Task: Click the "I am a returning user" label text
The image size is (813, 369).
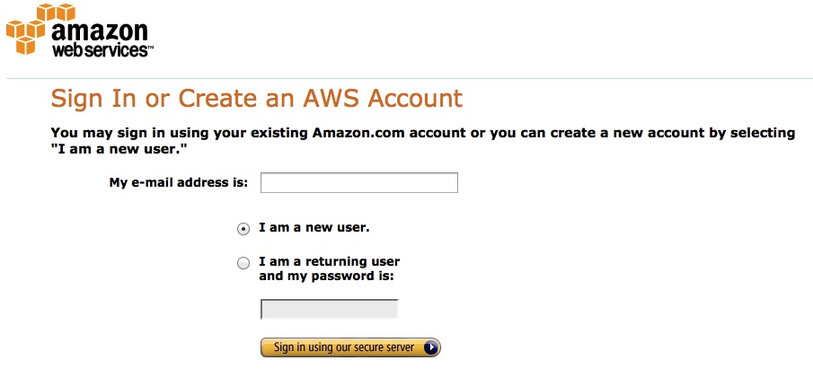Action: click(330, 261)
